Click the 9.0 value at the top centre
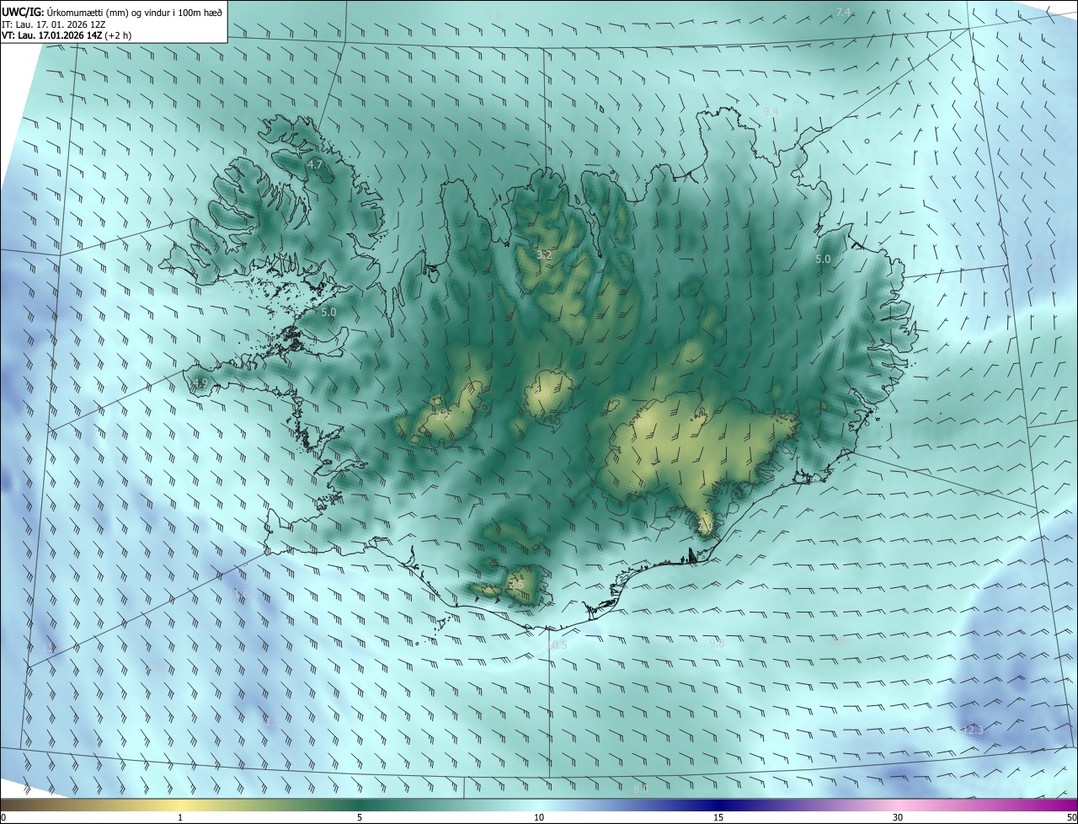Image resolution: width=1078 pixels, height=824 pixels. [x=494, y=16]
